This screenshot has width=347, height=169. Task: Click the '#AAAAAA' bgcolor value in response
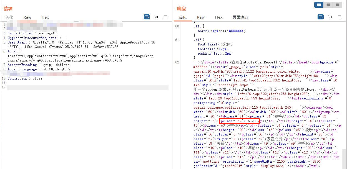[x=200, y=67]
